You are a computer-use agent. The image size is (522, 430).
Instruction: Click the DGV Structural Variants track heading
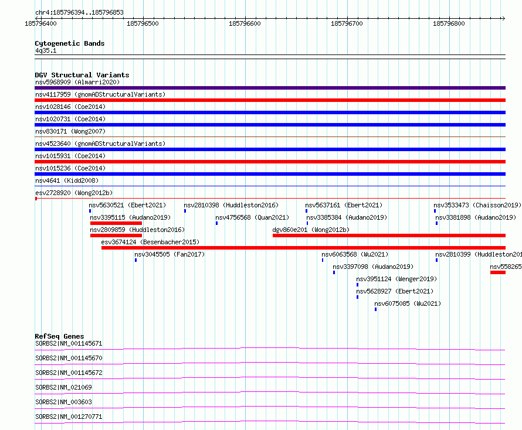coord(82,75)
